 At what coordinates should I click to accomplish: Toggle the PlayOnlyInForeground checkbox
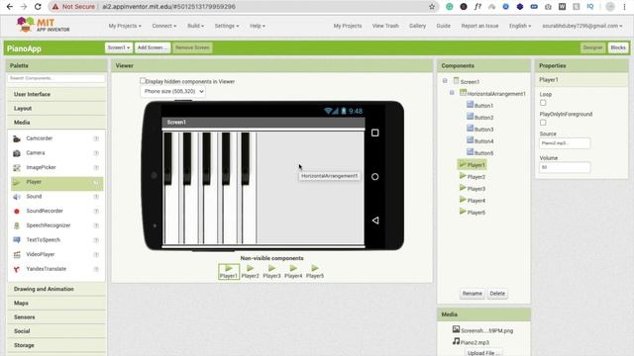(543, 123)
